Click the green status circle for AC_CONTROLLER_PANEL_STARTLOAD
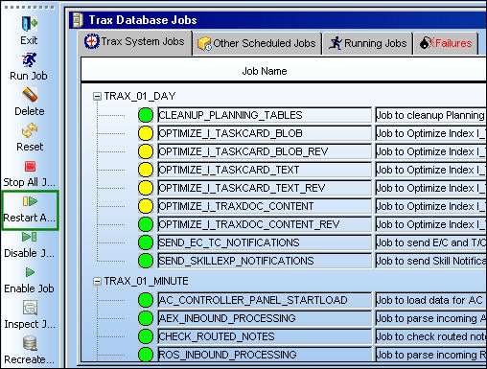The height and width of the screenshot is (369, 487). coord(146,300)
